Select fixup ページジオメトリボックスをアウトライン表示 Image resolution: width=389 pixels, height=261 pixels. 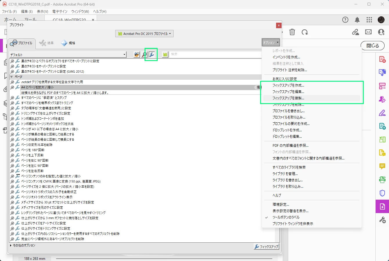pos(47,197)
